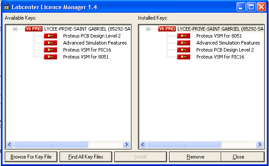Image resolution: width=269 pixels, height=166 pixels.
Task: Close the window with the red X
Action: click(261, 7)
